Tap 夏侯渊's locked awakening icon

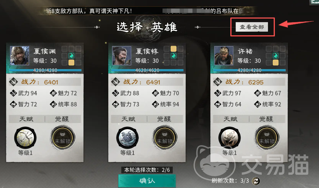click(62, 138)
